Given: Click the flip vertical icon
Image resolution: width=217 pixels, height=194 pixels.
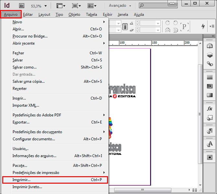Looking at the screenshot, I should click(x=176, y=30).
